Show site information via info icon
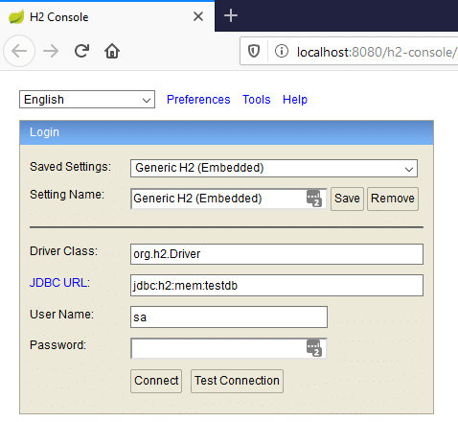Viewport: 458px width, 422px height. 282,51
